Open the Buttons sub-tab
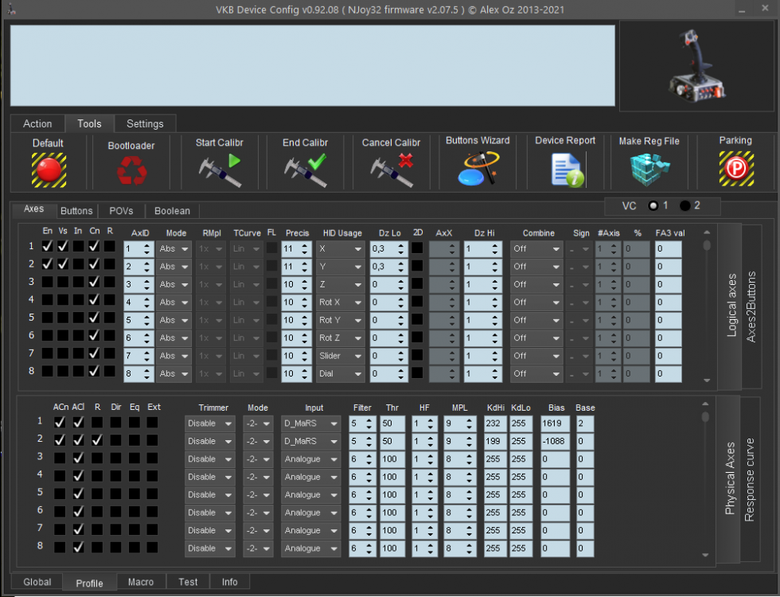 coord(77,211)
